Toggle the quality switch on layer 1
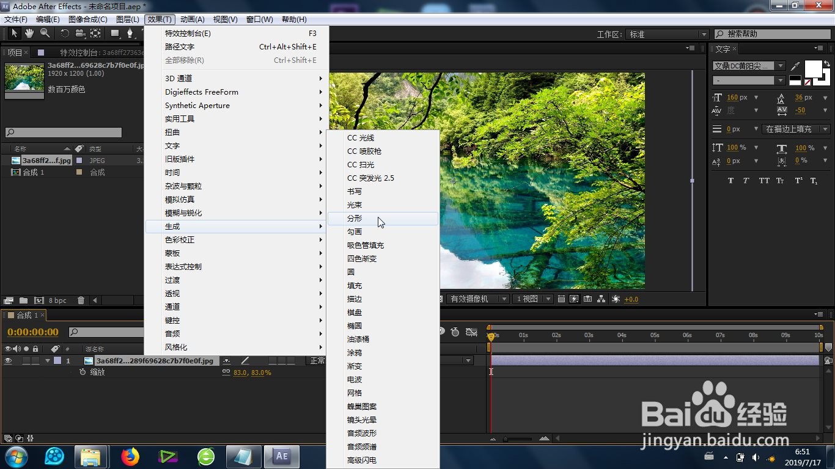 (x=245, y=361)
